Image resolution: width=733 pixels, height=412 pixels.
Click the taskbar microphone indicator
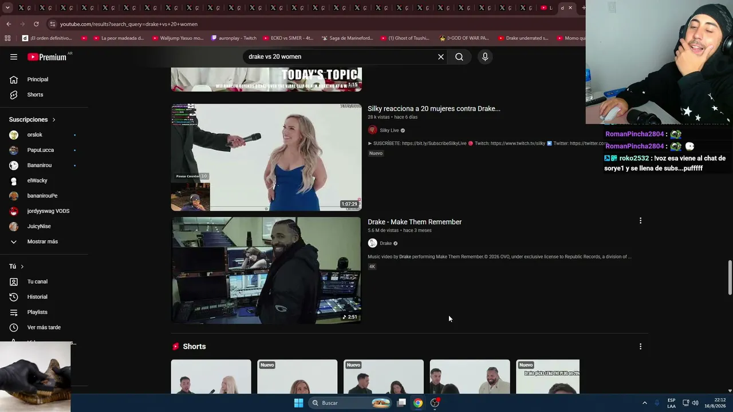click(657, 403)
